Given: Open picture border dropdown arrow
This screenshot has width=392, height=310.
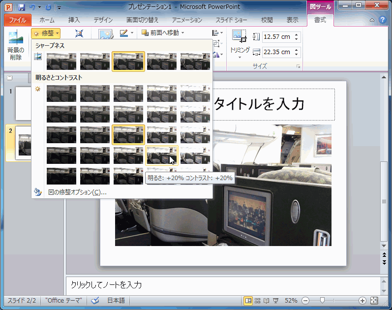Looking at the screenshot, I should click(132, 33).
